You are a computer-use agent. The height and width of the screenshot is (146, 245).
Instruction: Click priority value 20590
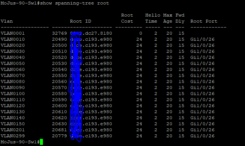tap(59, 100)
